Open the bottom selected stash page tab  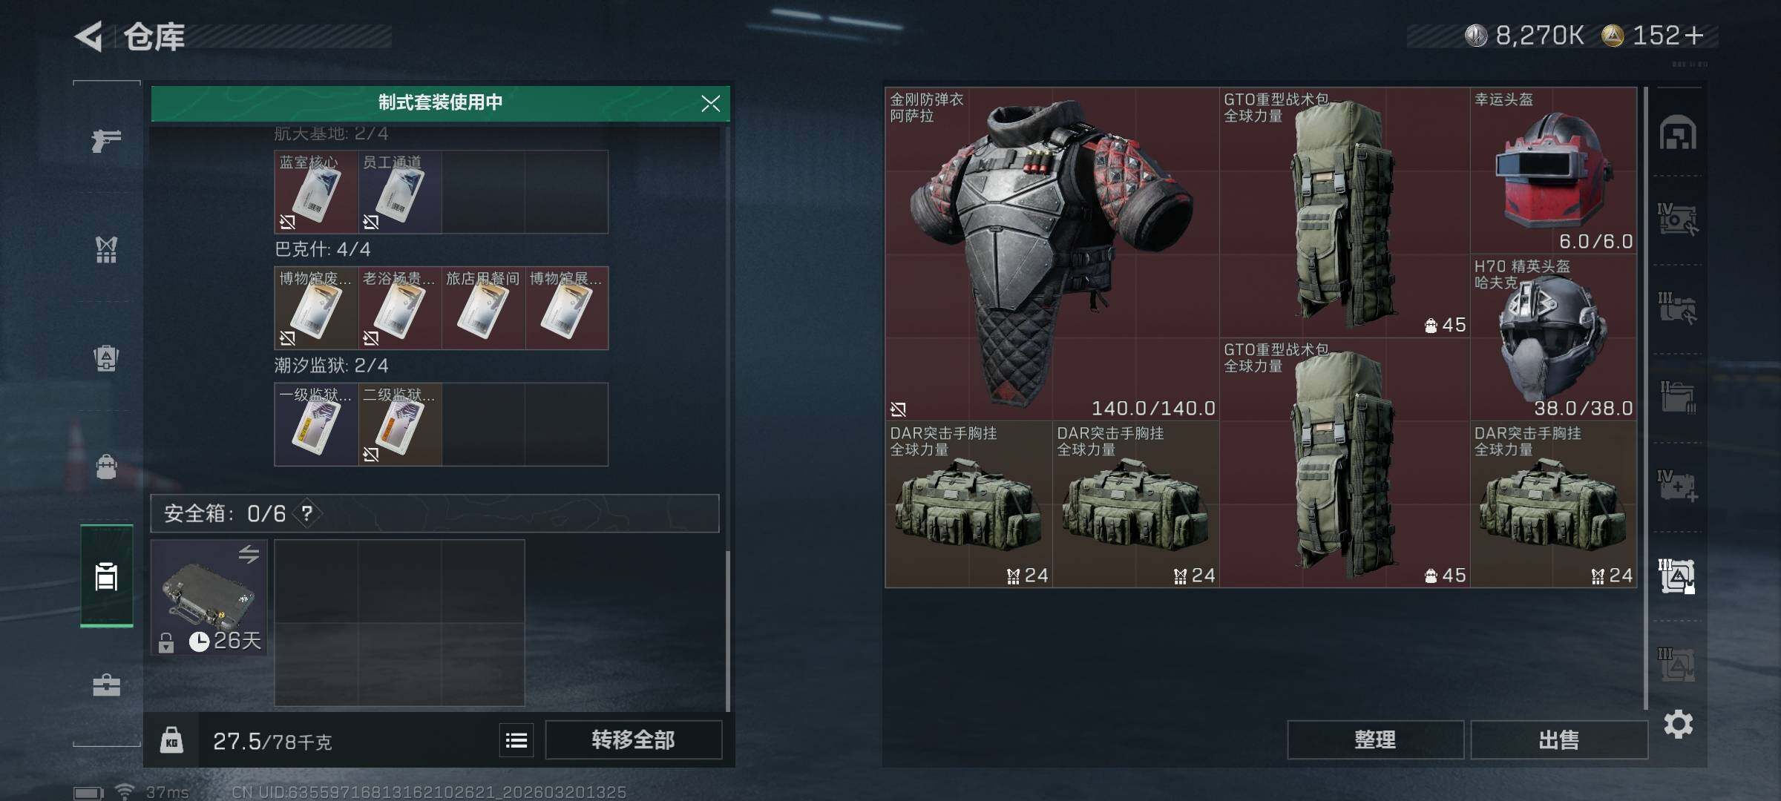(x=1677, y=576)
